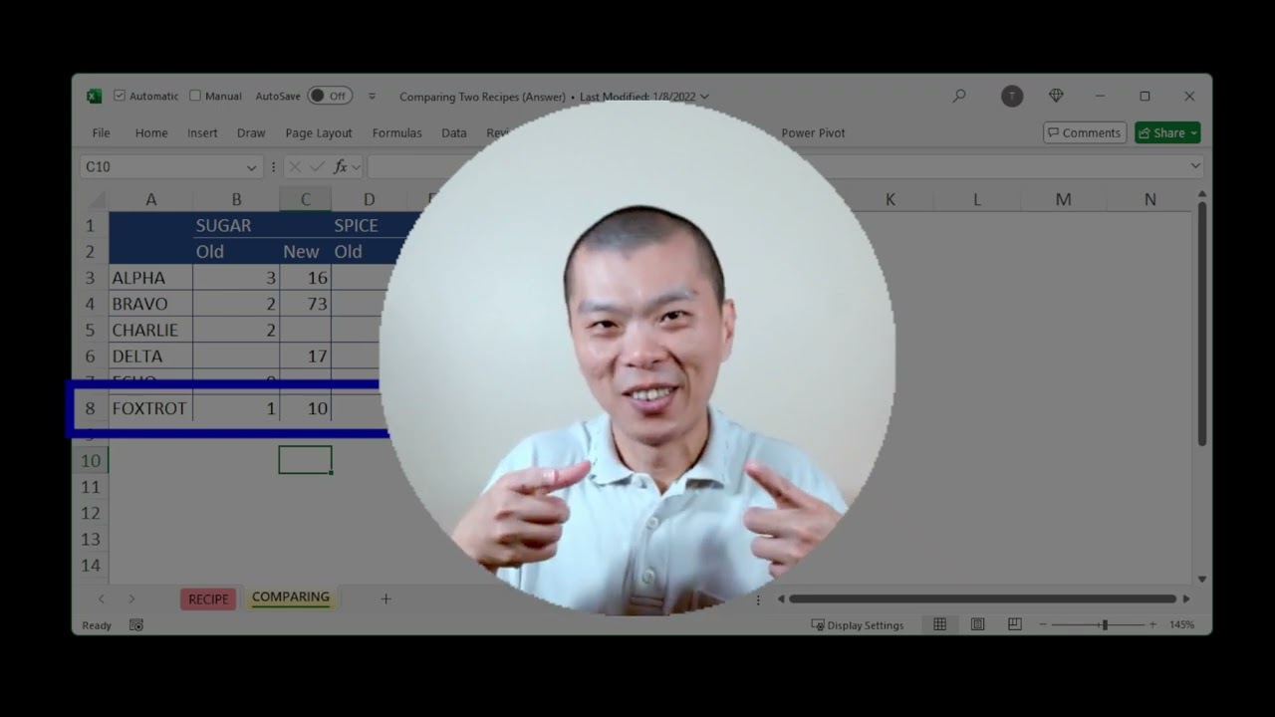Select the COMPARING sheet tab
Screen dimensions: 1275x717
point(291,597)
